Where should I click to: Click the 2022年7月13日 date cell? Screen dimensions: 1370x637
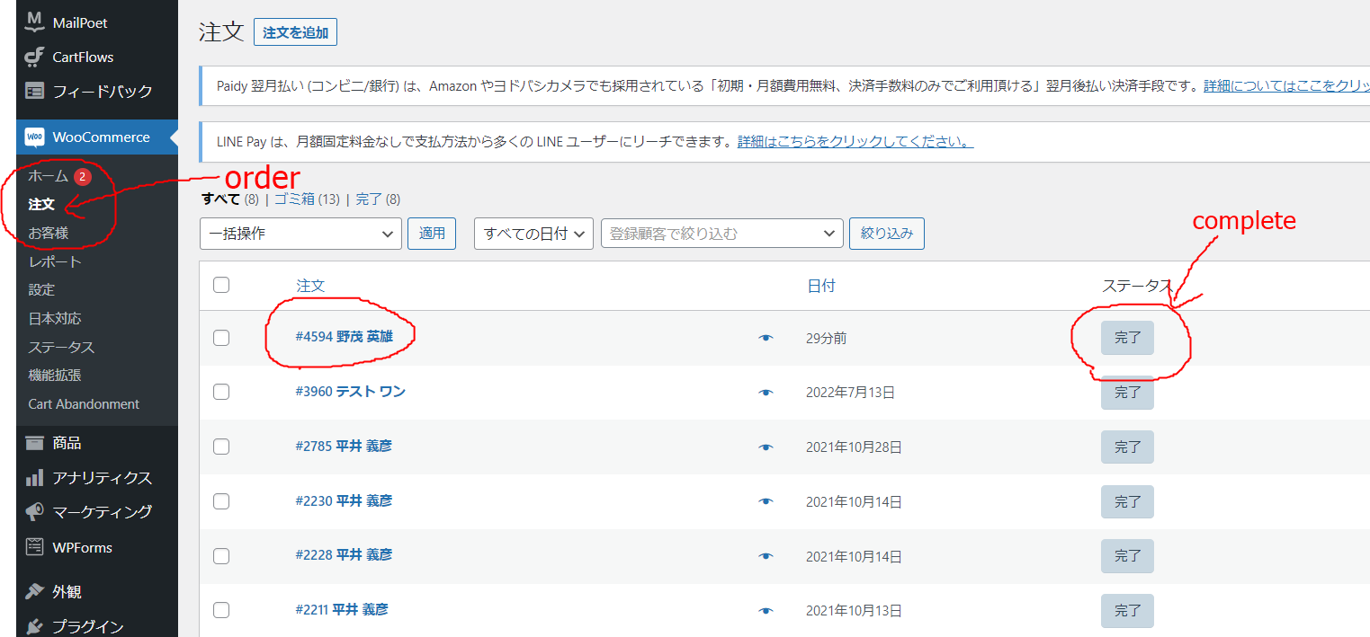(x=850, y=393)
